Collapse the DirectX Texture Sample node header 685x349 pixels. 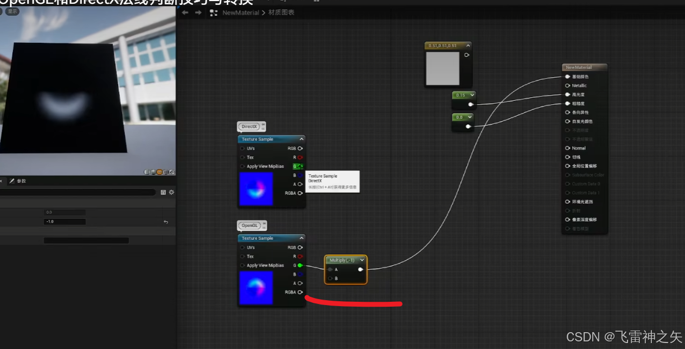click(302, 138)
